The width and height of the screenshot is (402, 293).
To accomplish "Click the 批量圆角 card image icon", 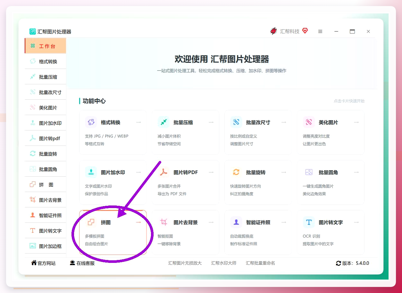I will pos(309,172).
